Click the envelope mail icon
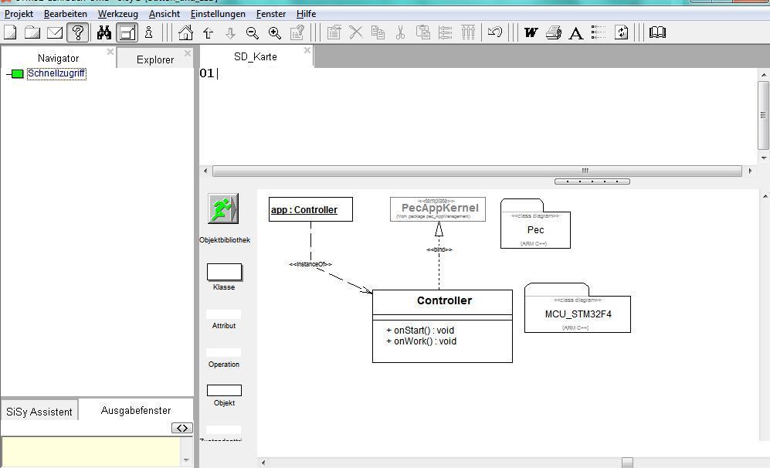The image size is (770, 468). point(55,33)
